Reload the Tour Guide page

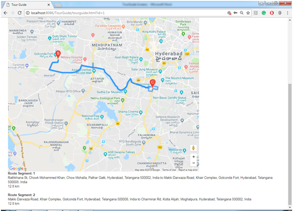(x=20, y=13)
